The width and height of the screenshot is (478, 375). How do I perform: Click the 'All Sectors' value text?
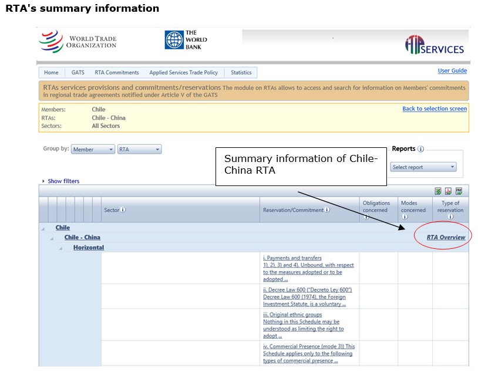pos(106,126)
